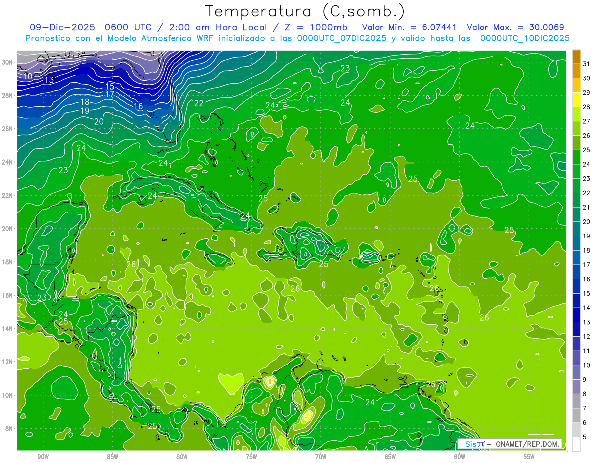Screen dimensions: 600x463
Task: Click the '18' contour label on the map
Action: (x=85, y=102)
